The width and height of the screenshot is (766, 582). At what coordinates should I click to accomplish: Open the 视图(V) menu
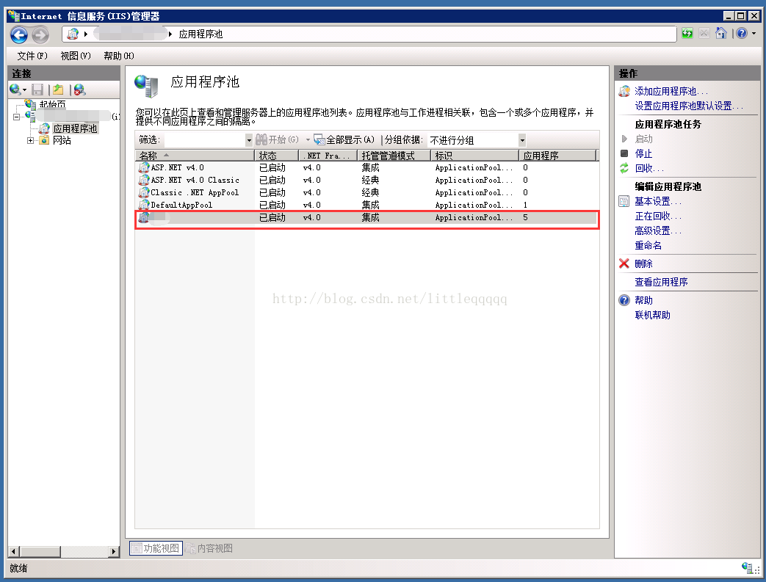pyautogui.click(x=76, y=56)
